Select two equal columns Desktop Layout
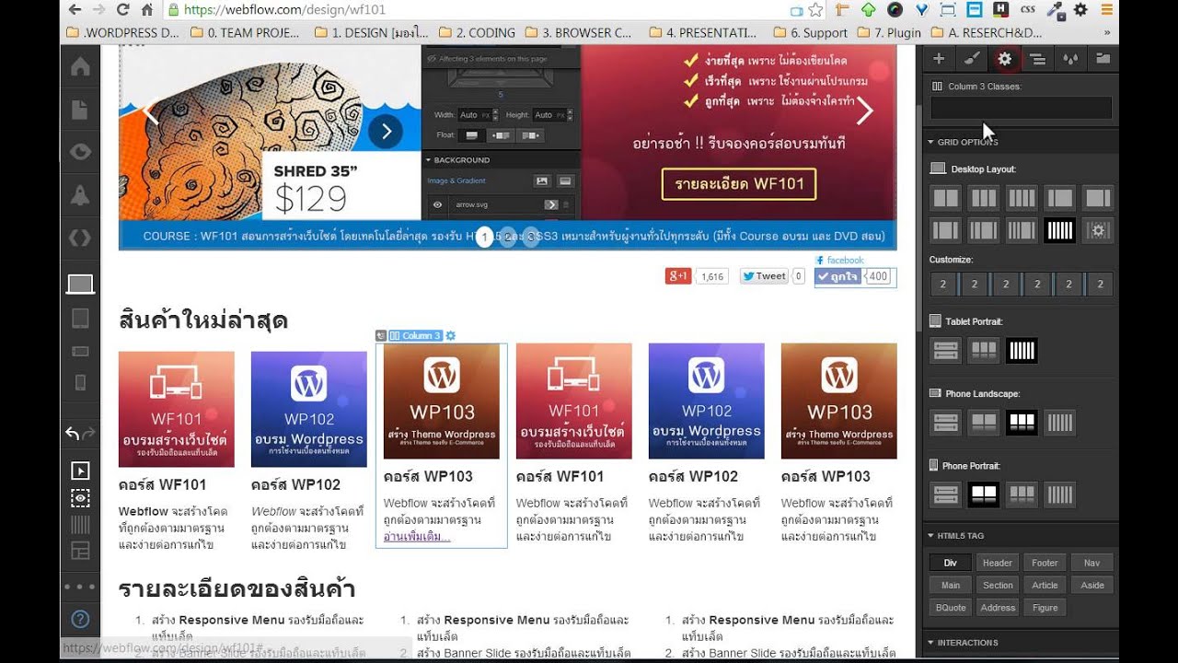The height and width of the screenshot is (663, 1178). point(946,198)
